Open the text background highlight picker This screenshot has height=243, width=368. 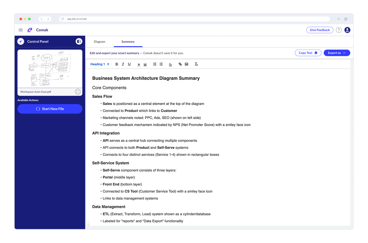pyautogui.click(x=145, y=65)
